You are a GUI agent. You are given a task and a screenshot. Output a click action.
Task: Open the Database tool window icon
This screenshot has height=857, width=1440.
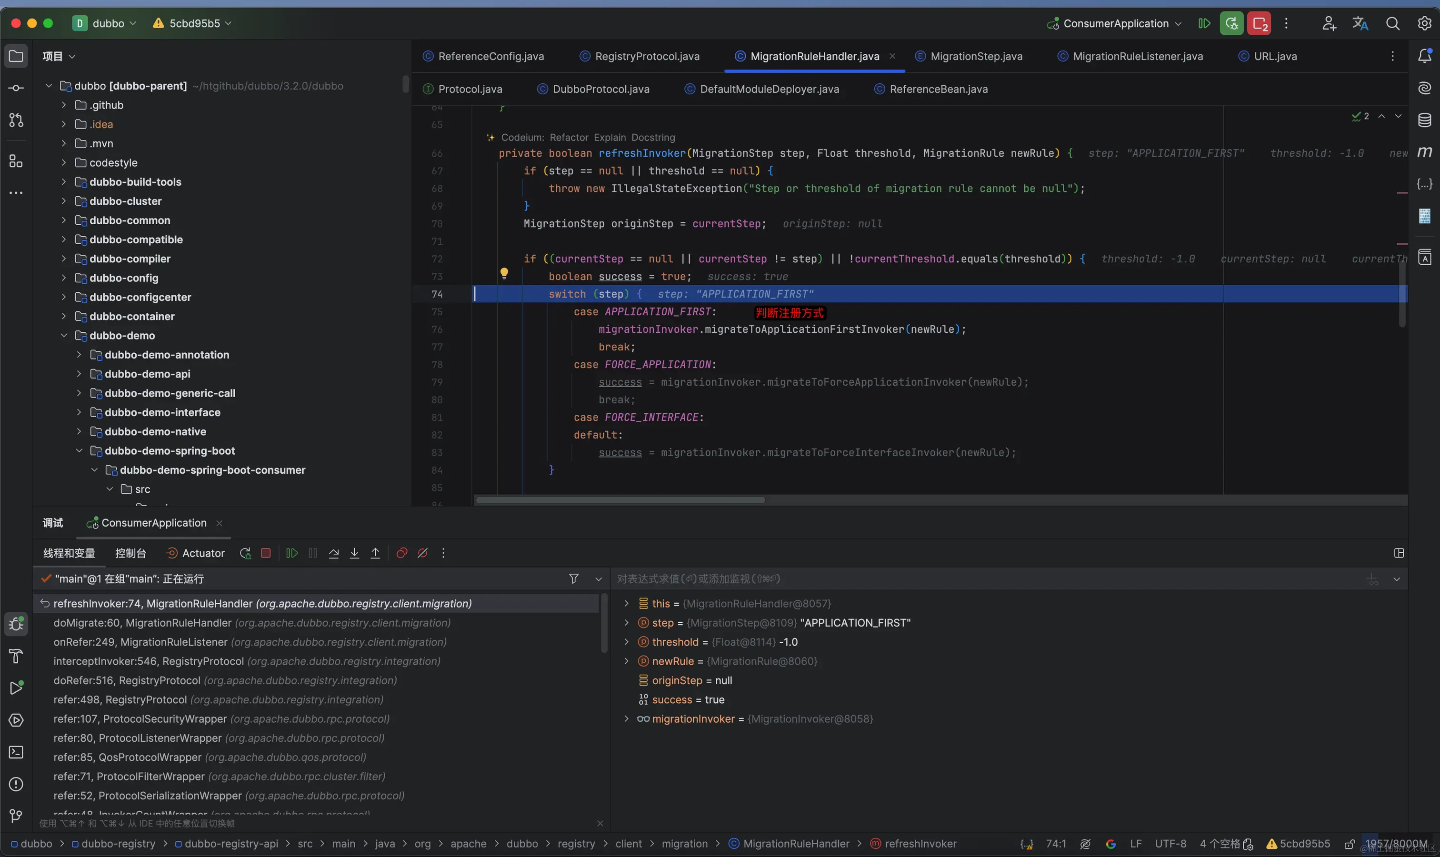pyautogui.click(x=1424, y=120)
